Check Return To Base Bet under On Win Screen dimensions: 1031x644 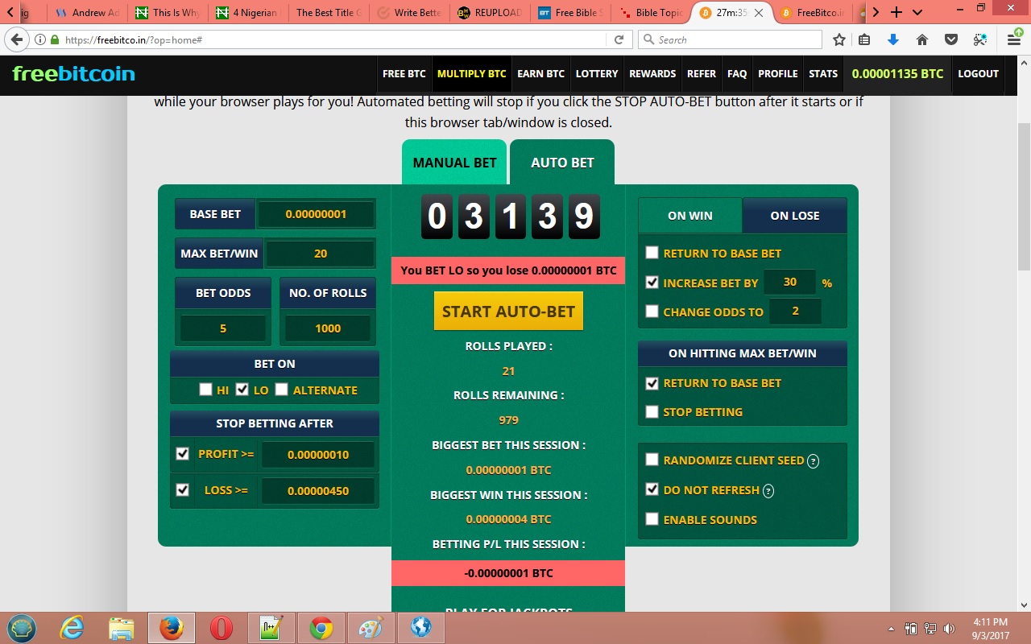tap(652, 253)
